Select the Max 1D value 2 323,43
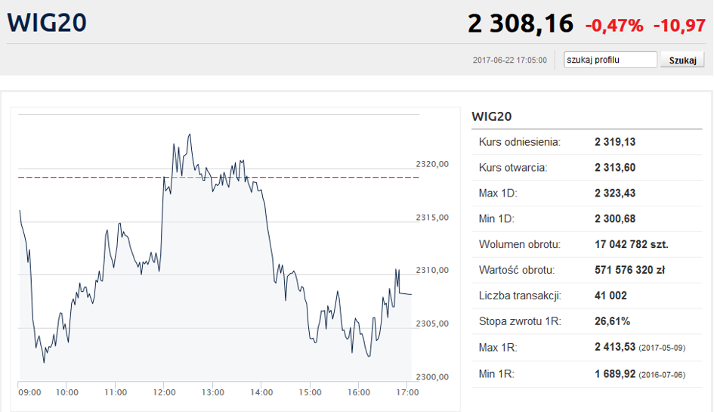Image resolution: width=714 pixels, height=412 pixels. [x=615, y=194]
